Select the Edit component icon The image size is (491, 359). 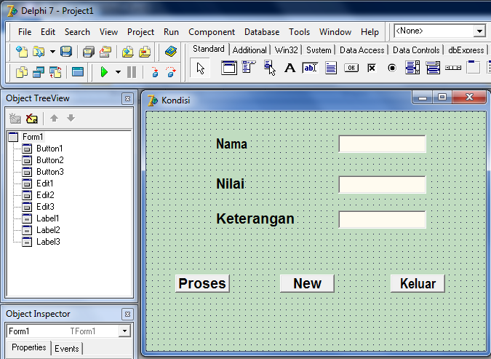coord(310,68)
